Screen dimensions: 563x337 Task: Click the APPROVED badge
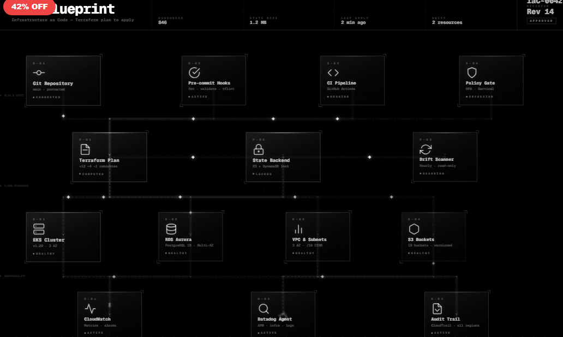coord(541,20)
